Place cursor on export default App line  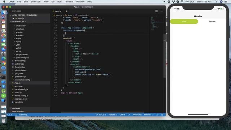coord(71,93)
